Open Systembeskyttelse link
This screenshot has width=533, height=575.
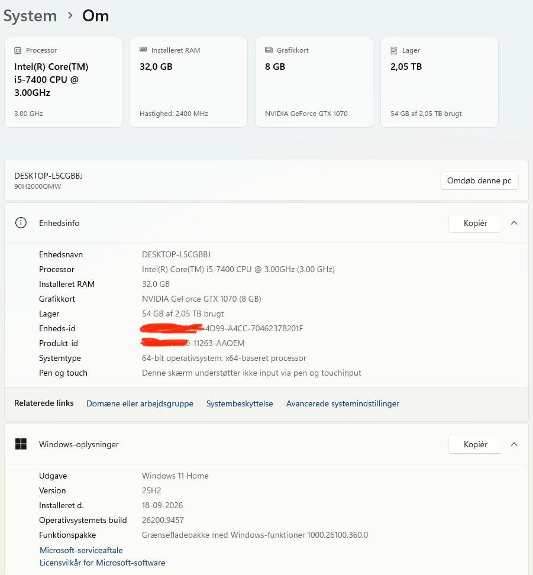point(240,403)
